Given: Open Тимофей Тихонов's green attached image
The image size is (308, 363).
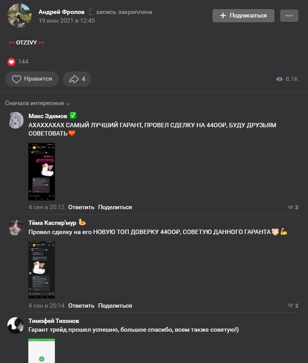Looking at the screenshot, I should 42,351.
